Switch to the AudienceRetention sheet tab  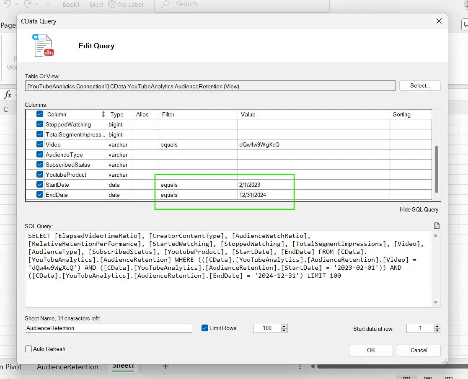point(67,367)
